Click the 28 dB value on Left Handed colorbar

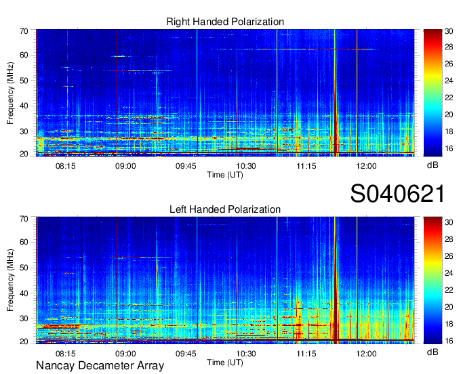(x=449, y=239)
